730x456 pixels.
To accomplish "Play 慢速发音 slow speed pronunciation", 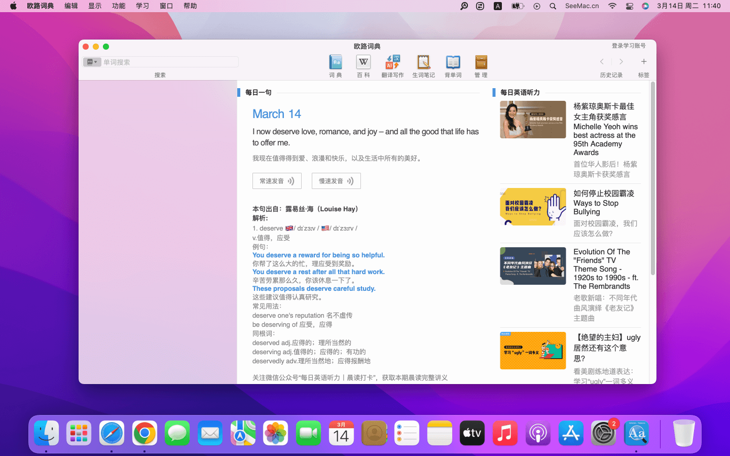I will (x=336, y=181).
